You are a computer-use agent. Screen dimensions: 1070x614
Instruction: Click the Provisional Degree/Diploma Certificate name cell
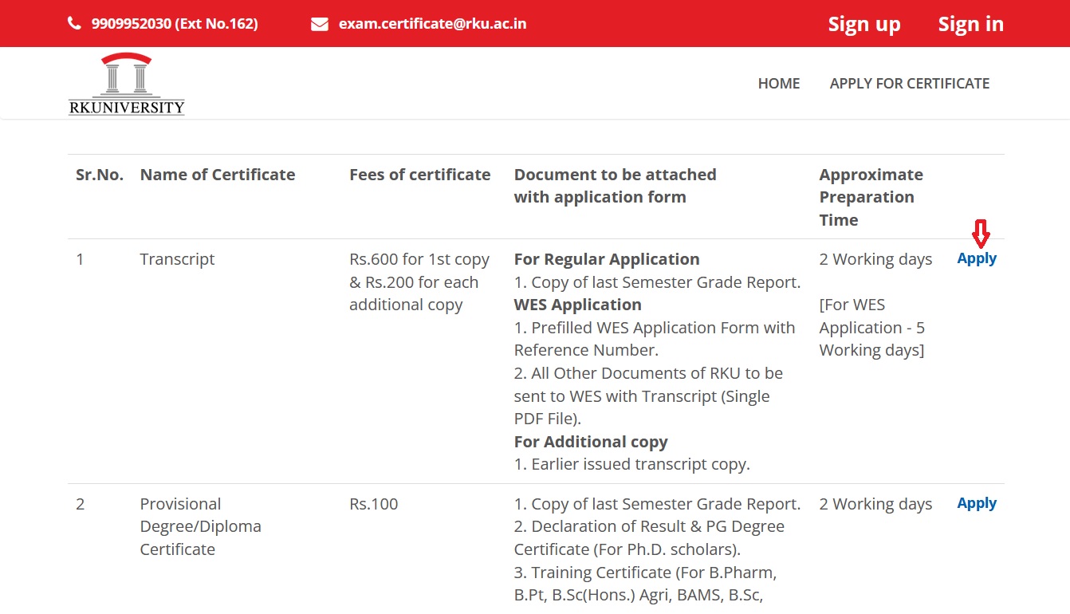(x=200, y=526)
